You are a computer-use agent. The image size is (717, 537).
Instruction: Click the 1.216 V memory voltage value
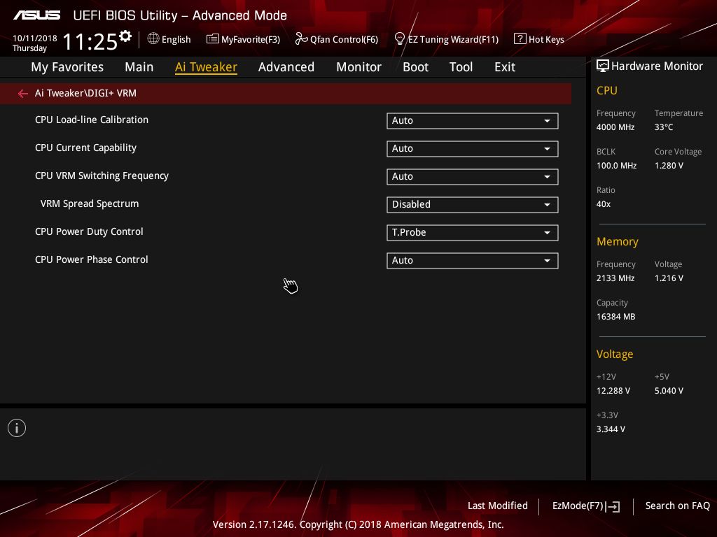(x=669, y=278)
